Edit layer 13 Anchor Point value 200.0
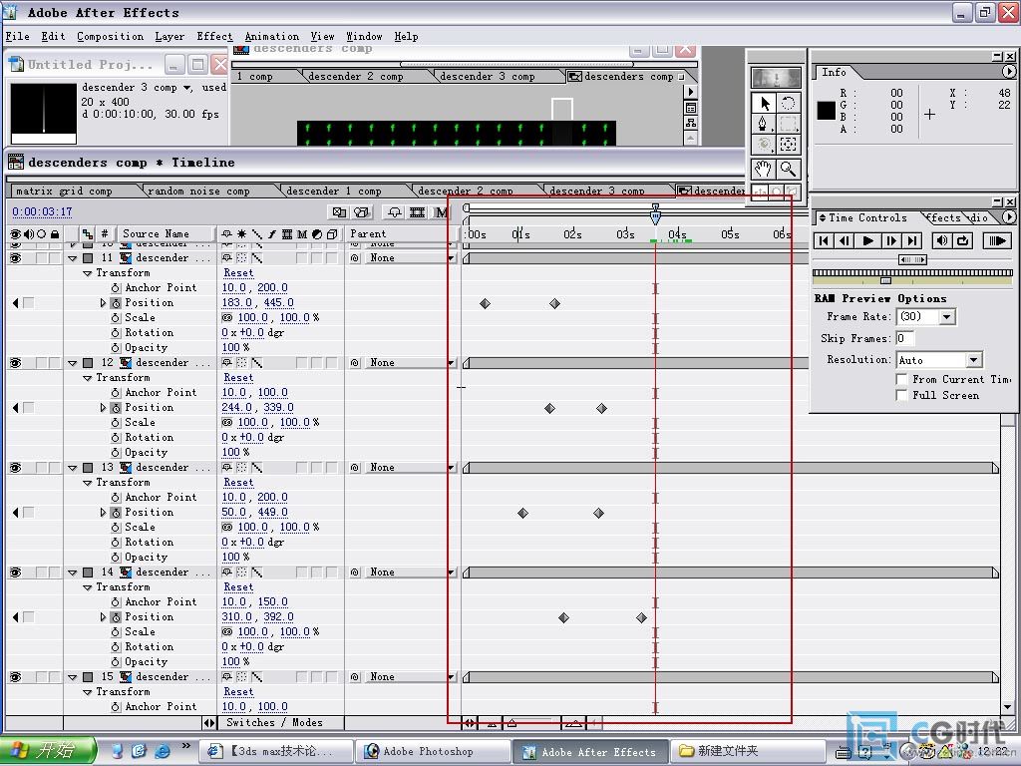Screen dimensions: 1021x766 [272, 498]
